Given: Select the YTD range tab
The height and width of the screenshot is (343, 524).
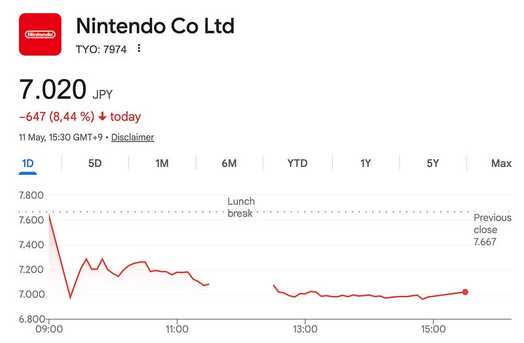Looking at the screenshot, I should pos(297,163).
